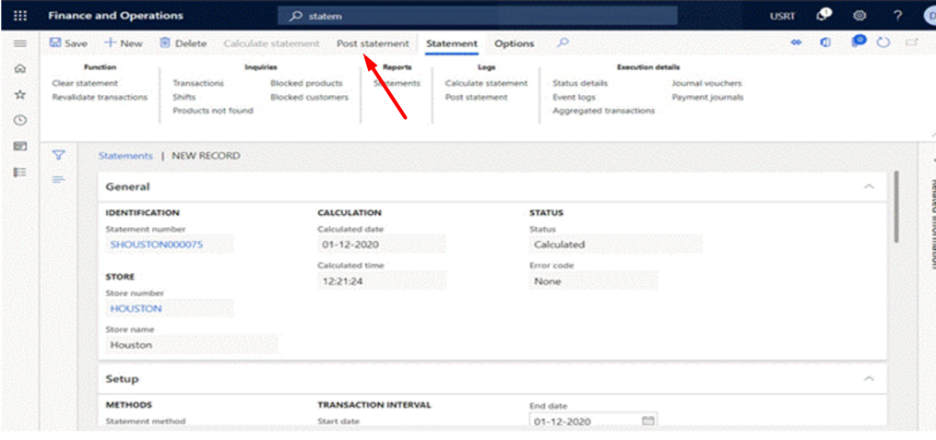936x440 pixels.
Task: Open the End date calendar picker
Action: pos(647,422)
